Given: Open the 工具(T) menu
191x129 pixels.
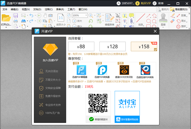Looking at the screenshot, I should pos(71,9).
